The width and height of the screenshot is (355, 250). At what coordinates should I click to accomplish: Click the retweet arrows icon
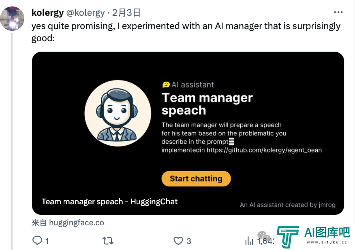107,241
